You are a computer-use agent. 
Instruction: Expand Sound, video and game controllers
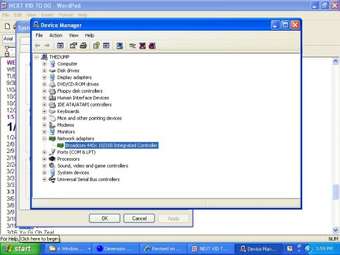(44, 166)
